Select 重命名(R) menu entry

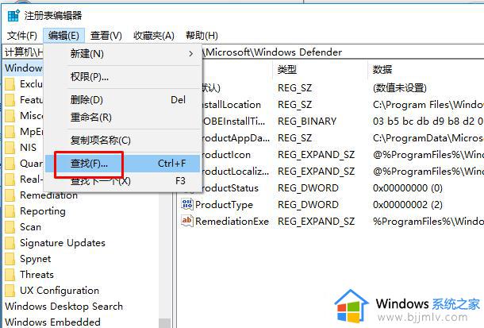point(124,118)
